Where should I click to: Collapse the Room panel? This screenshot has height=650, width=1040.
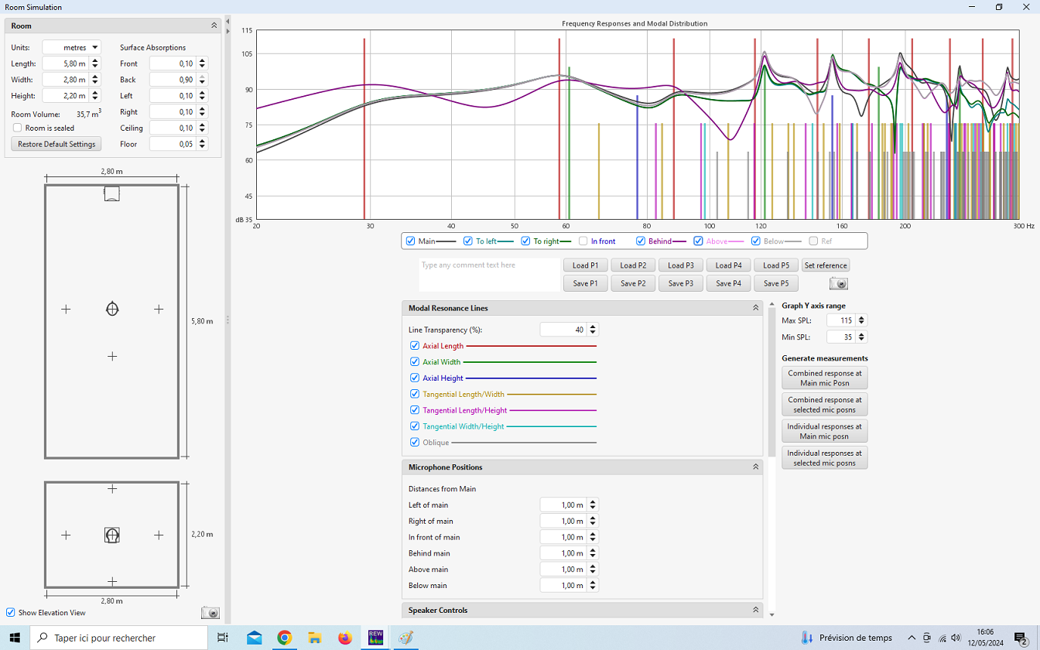214,26
